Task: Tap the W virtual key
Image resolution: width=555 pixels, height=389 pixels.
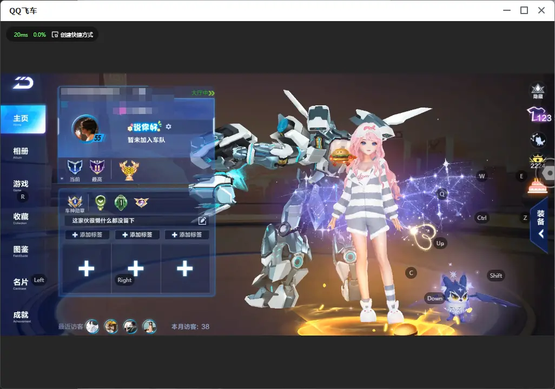Action: (482, 176)
